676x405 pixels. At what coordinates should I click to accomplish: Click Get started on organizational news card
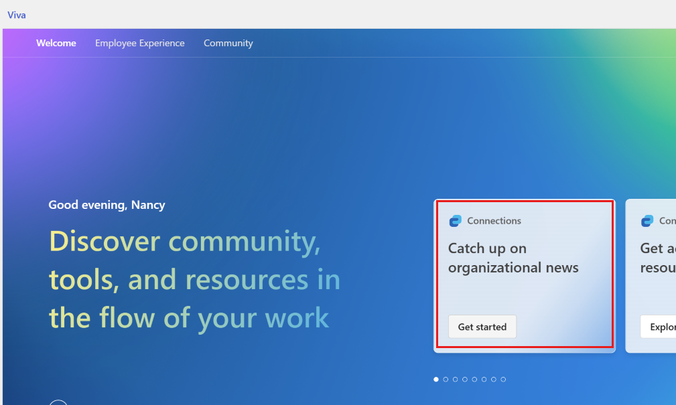coord(482,327)
